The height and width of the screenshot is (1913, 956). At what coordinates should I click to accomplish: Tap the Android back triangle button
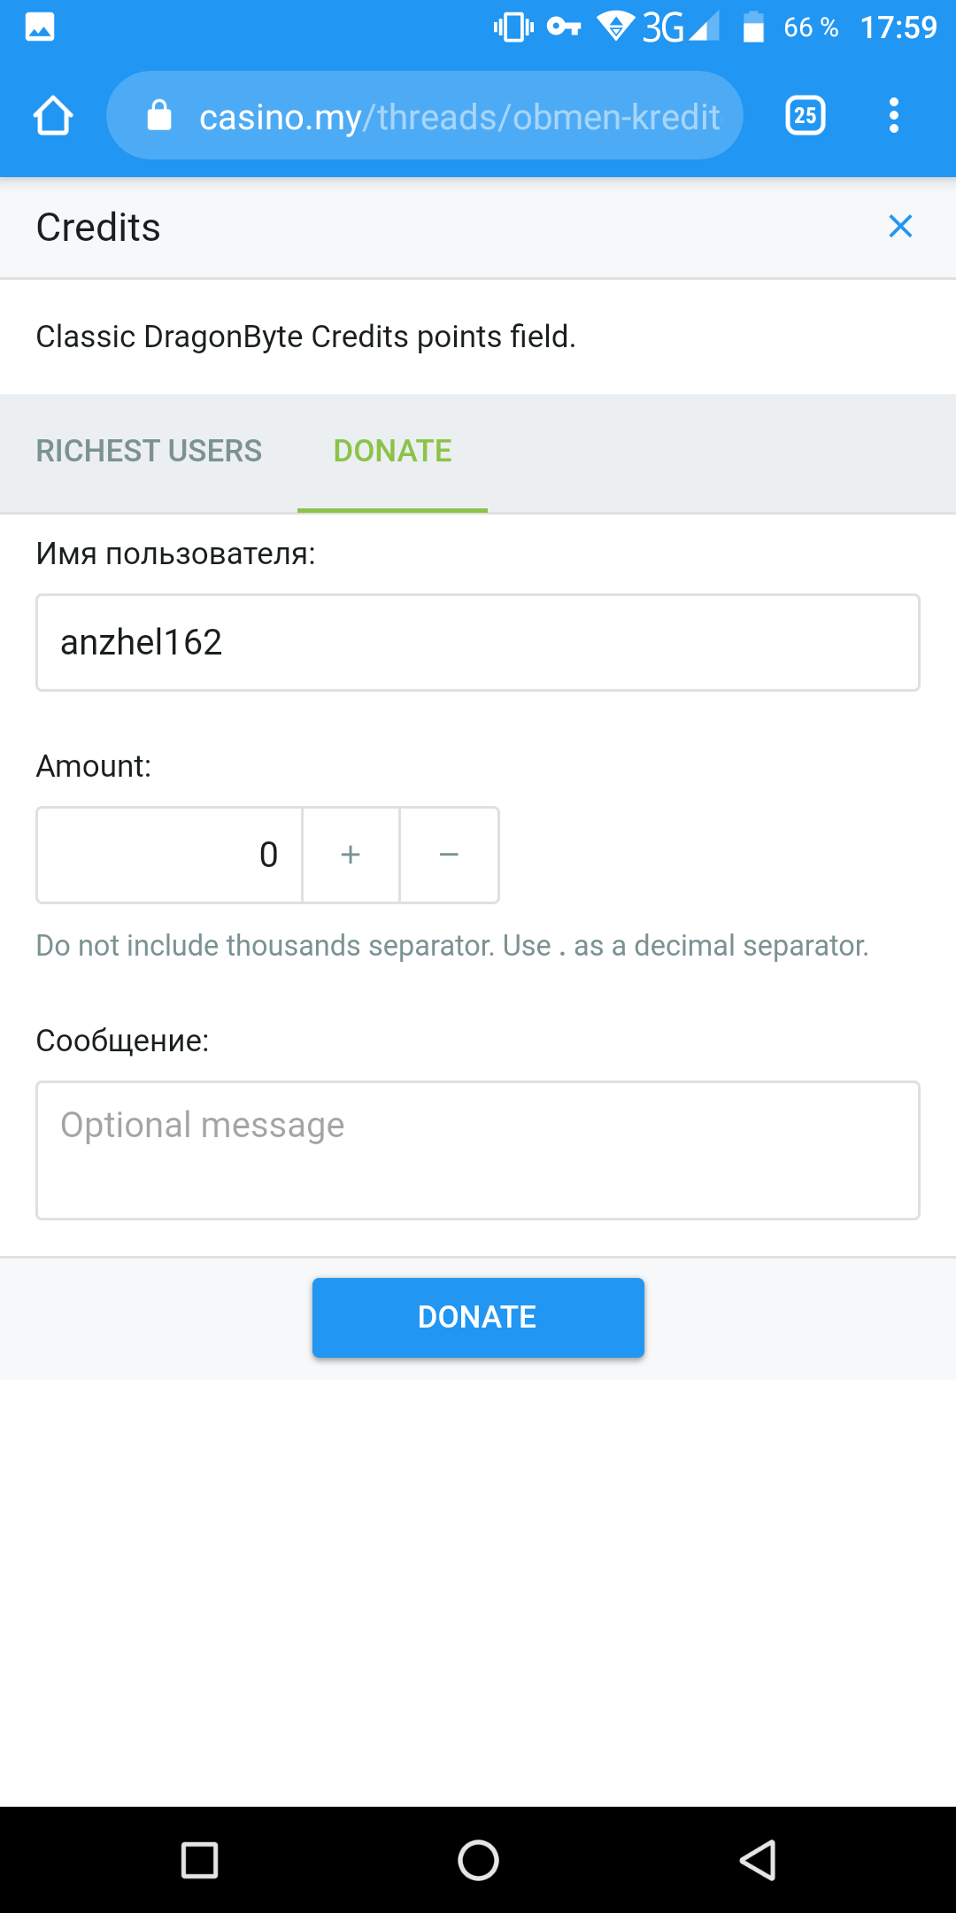coord(758,1860)
